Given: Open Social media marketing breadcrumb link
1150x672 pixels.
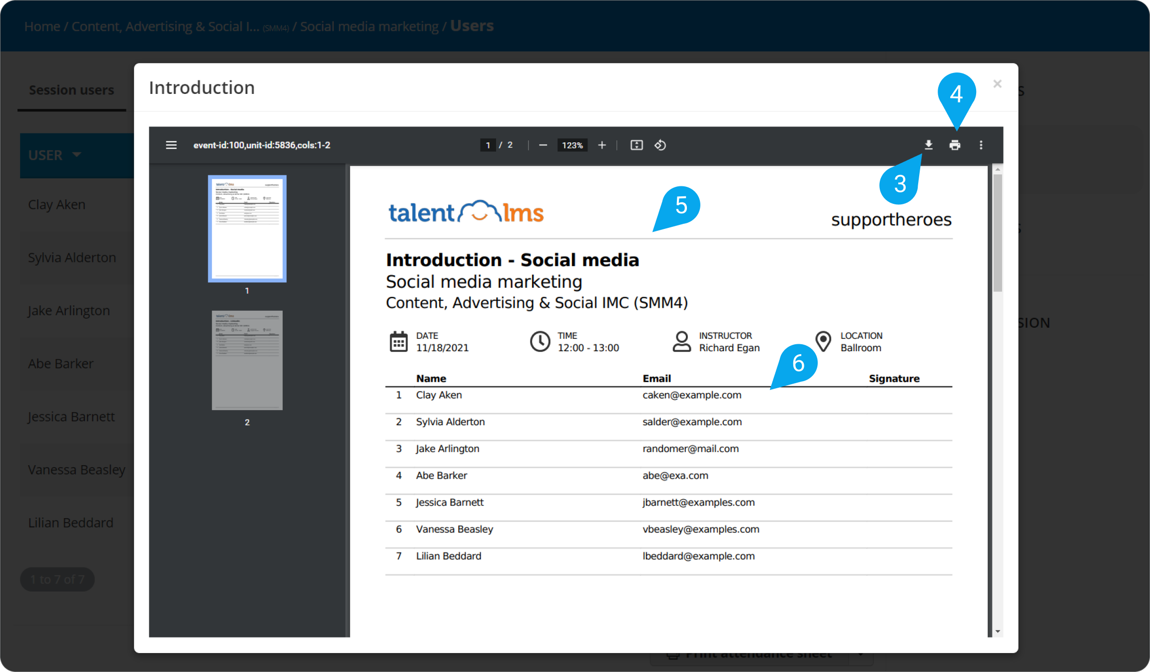Looking at the screenshot, I should click(369, 26).
